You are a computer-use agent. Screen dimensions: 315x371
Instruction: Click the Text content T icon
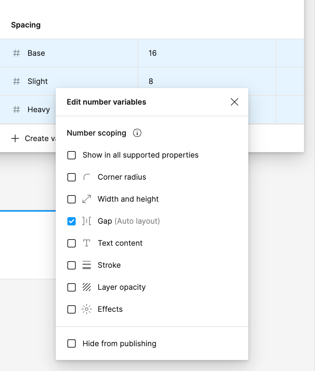pos(86,243)
